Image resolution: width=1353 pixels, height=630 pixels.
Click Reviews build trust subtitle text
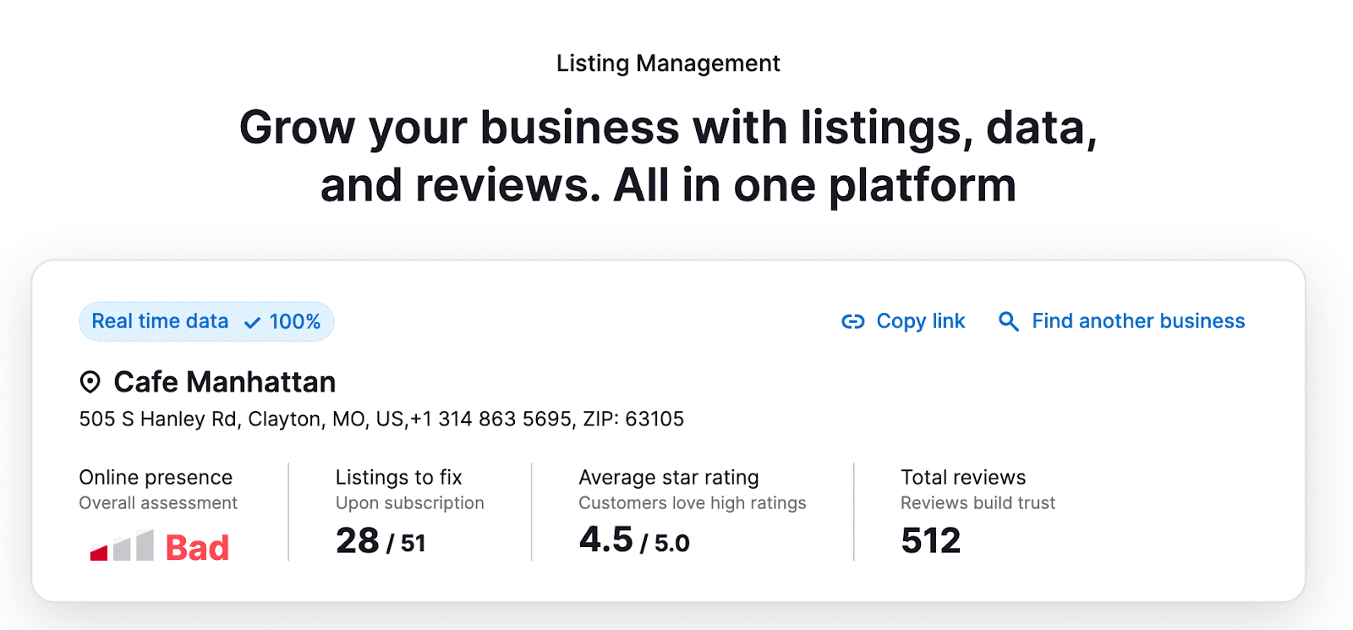point(977,502)
